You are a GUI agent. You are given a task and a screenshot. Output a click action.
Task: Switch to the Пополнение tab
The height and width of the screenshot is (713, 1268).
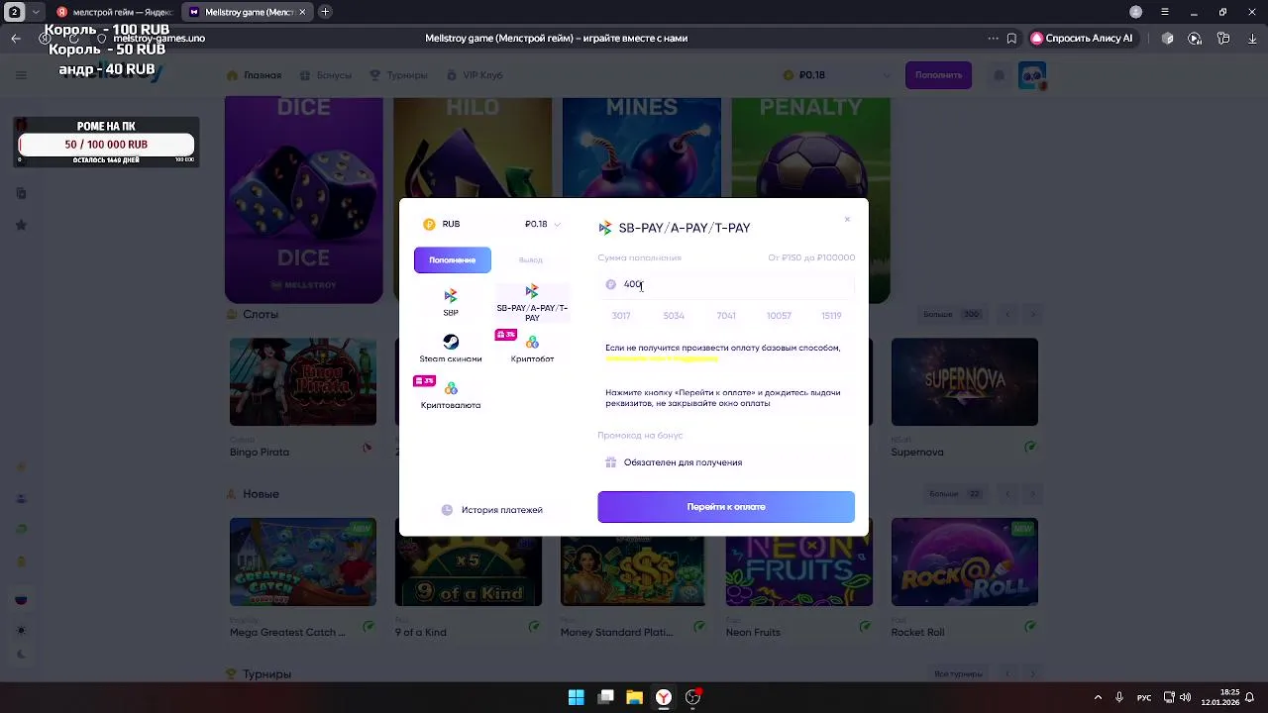(x=453, y=259)
